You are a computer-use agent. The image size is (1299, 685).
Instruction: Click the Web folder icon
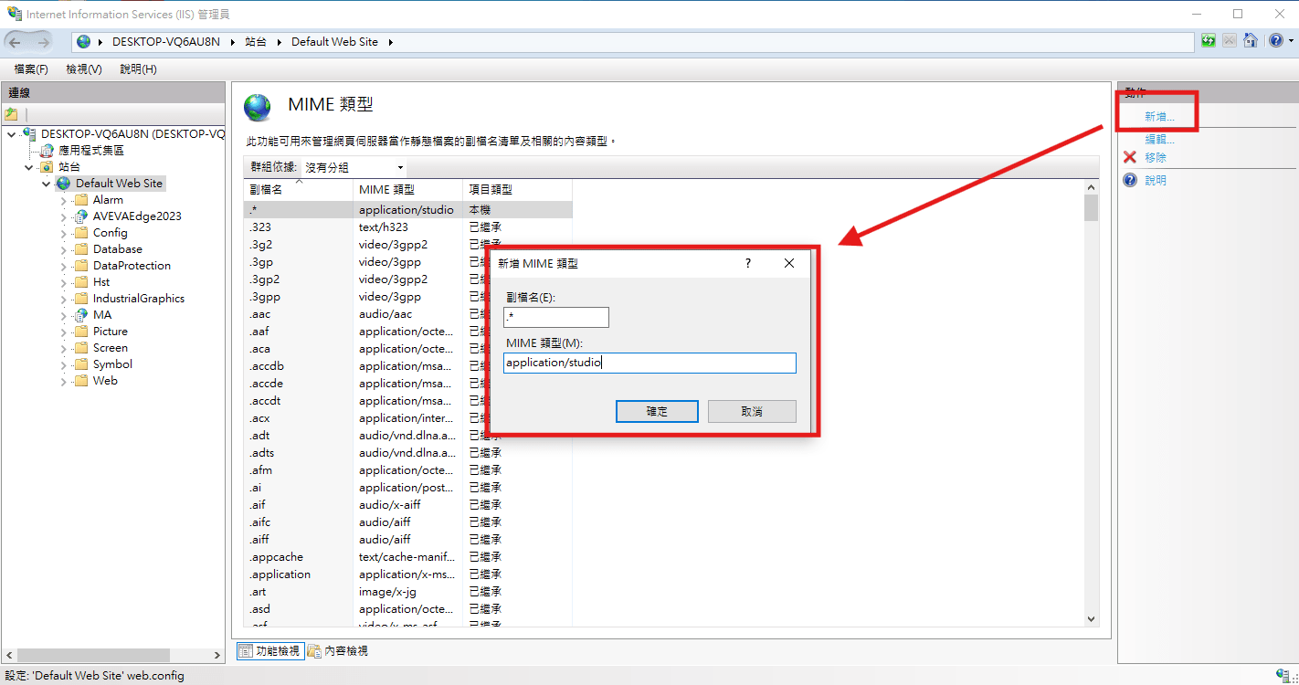coord(80,381)
